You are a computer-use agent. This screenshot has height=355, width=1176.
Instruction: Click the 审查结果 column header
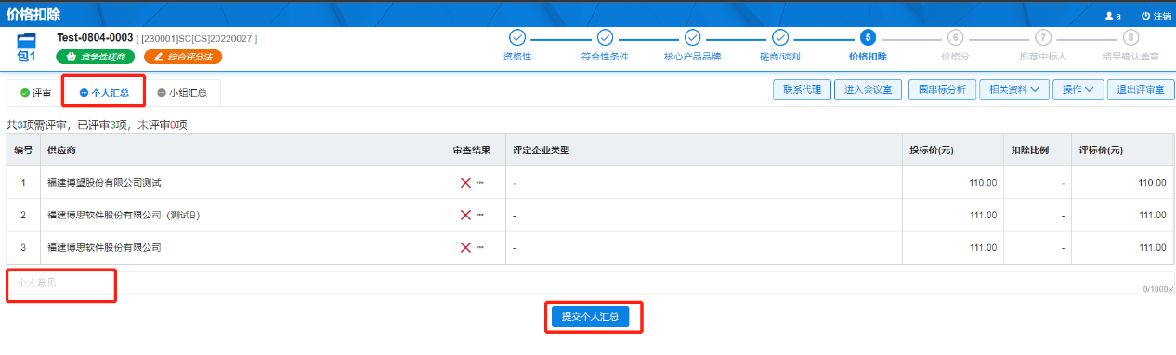tap(471, 151)
